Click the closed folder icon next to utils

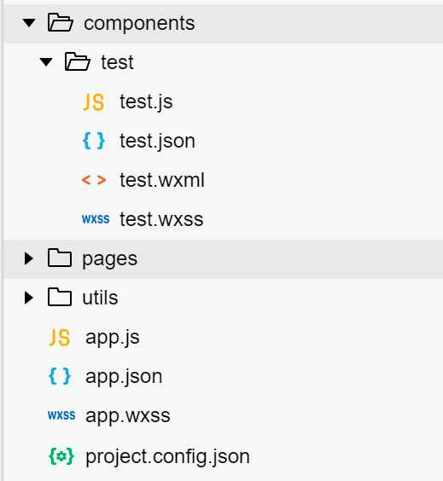pyautogui.click(x=60, y=297)
